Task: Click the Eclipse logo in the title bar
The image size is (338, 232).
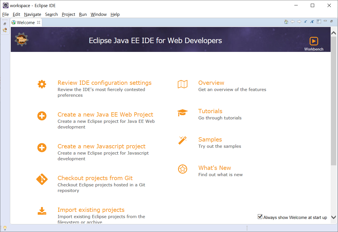Action: (6, 5)
